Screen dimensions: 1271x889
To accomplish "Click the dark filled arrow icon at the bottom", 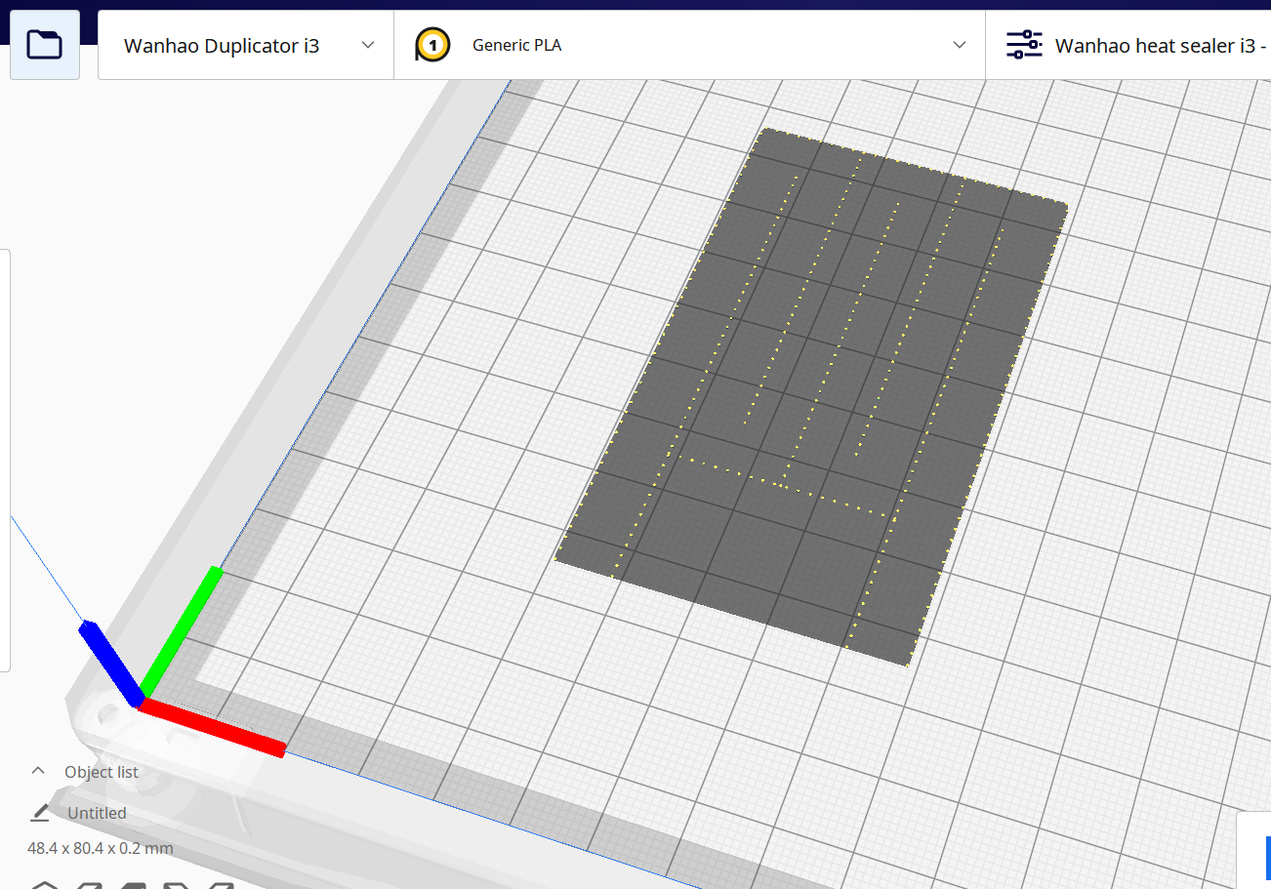I will tap(134, 883).
